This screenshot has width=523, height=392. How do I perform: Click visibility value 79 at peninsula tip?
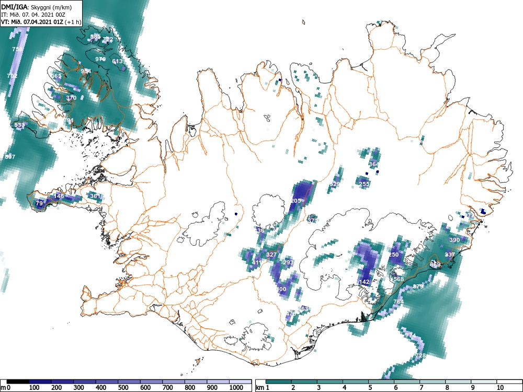(39, 203)
